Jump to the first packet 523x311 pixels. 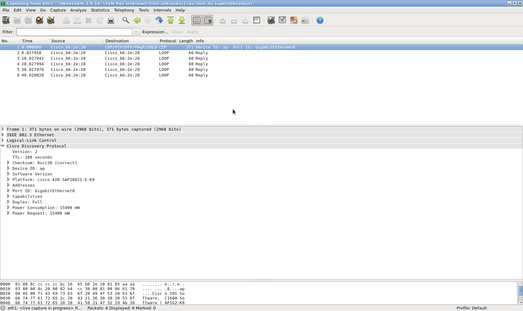(171, 20)
